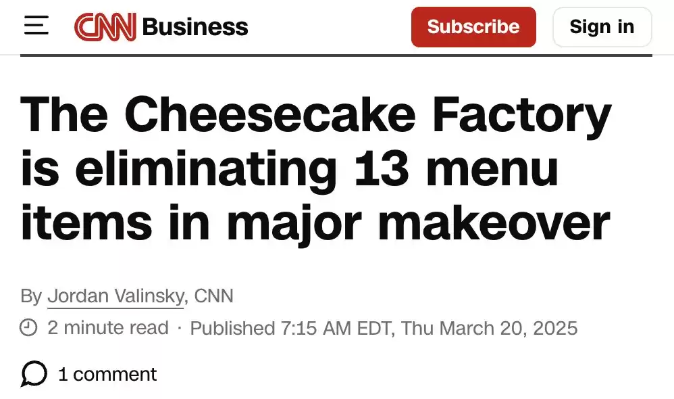
Task: Click the "Thu March 20, 2025" date
Action: (489, 328)
